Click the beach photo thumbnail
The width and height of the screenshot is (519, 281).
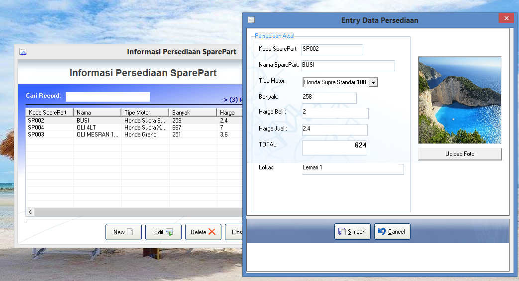tap(459, 100)
